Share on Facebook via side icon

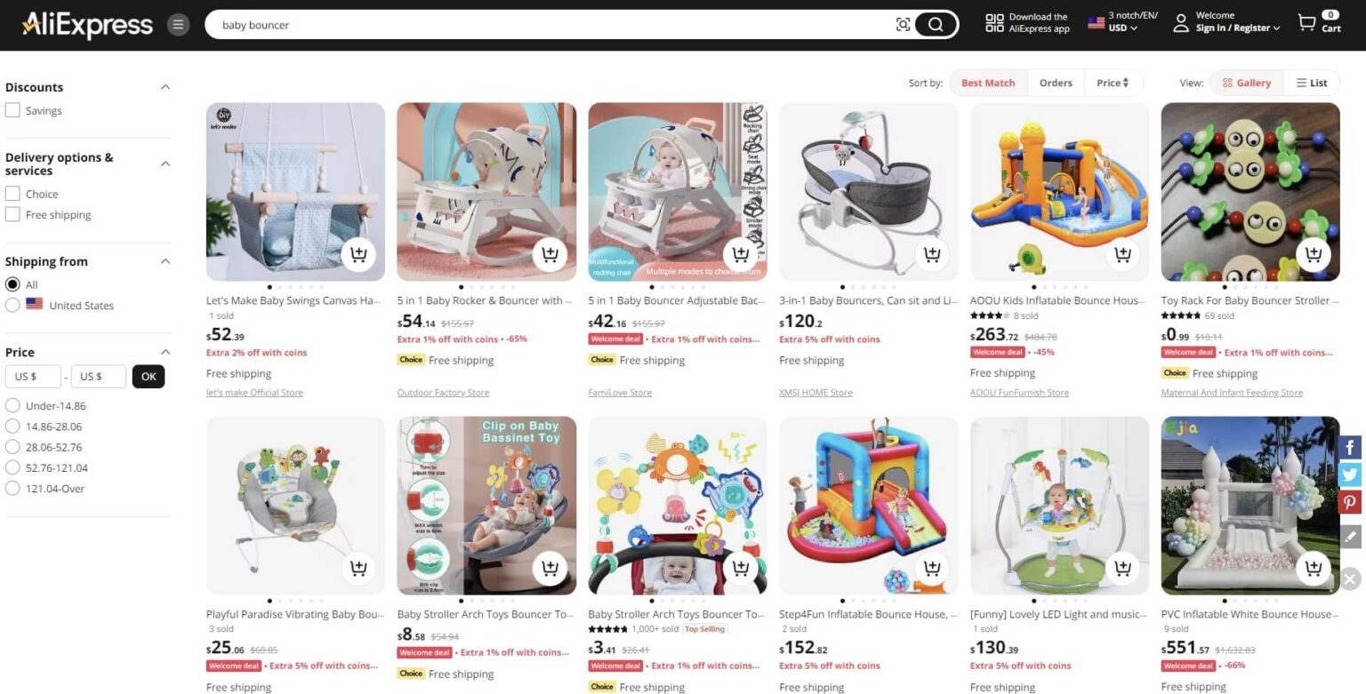point(1350,447)
